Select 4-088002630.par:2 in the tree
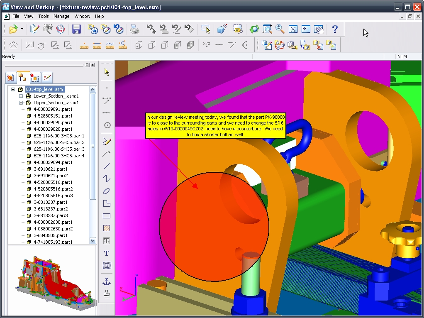This screenshot has height=318, width=424. (x=53, y=229)
